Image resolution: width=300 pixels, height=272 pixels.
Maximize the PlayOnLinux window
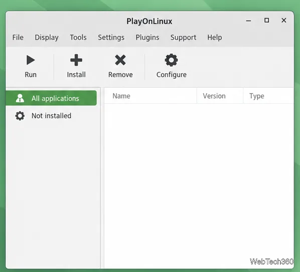pyautogui.click(x=266, y=20)
